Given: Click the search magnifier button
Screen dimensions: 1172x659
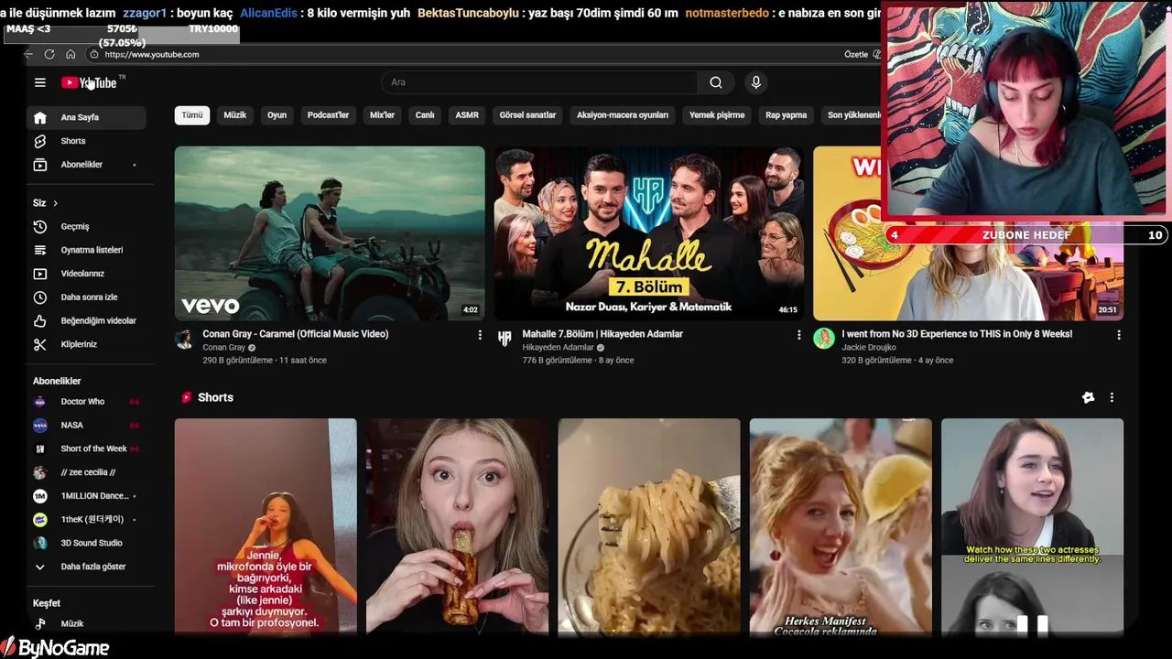Looking at the screenshot, I should point(716,82).
